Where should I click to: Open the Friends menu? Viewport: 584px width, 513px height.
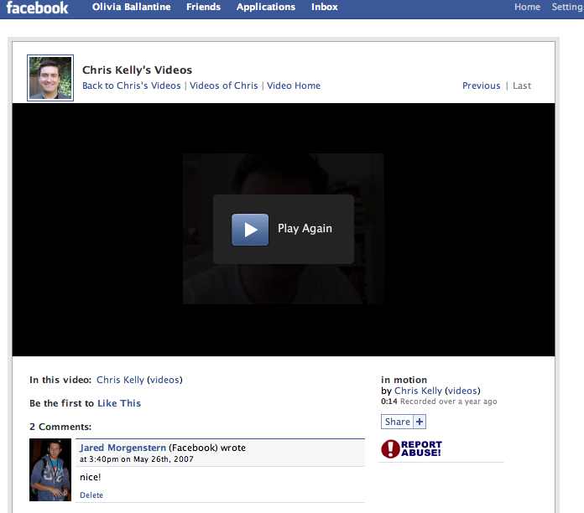coord(203,7)
